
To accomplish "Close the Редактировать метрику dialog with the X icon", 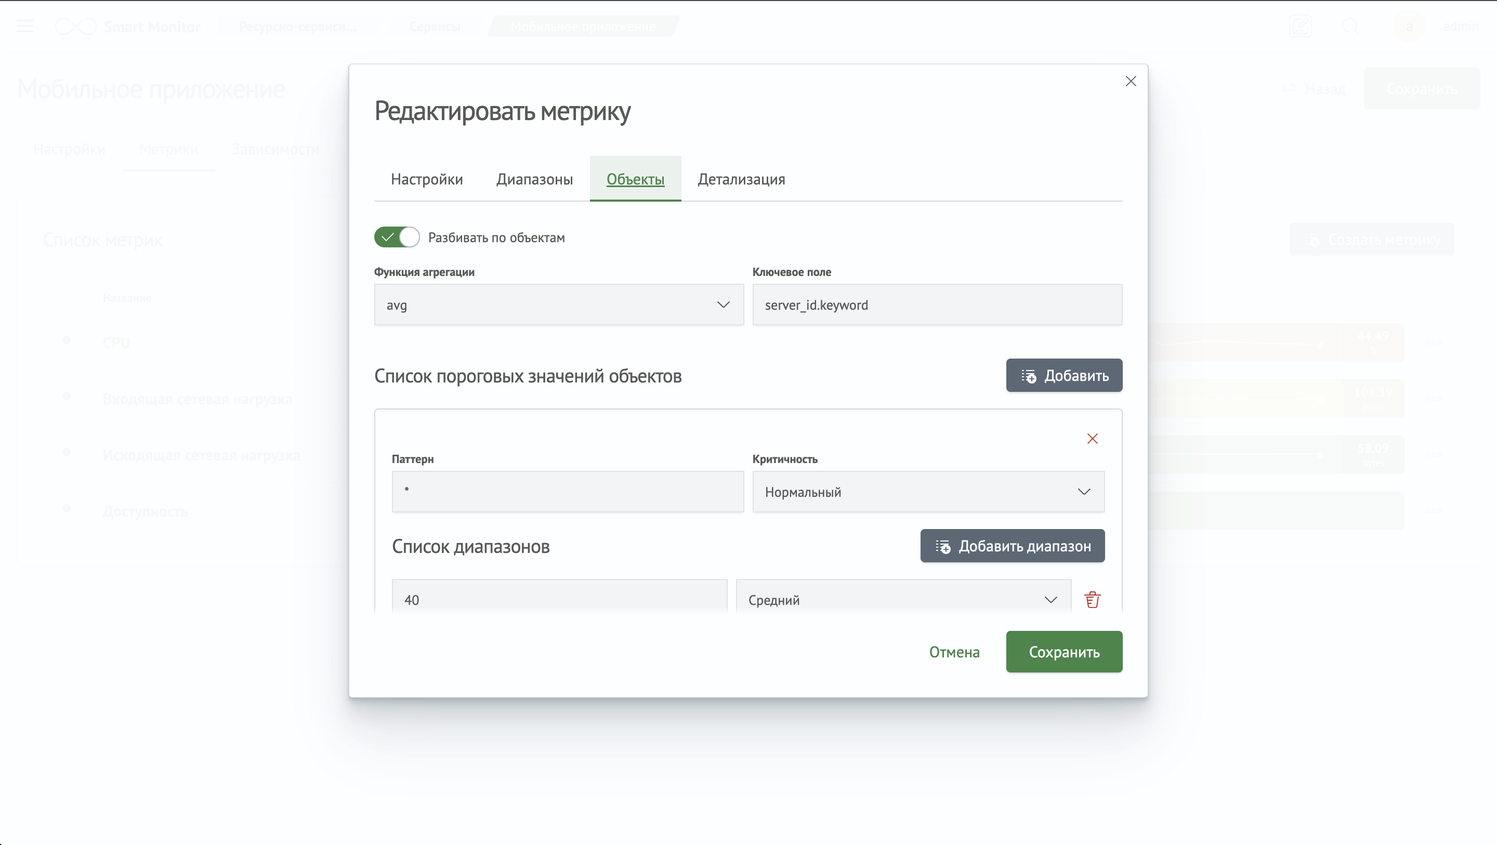I will (1131, 82).
